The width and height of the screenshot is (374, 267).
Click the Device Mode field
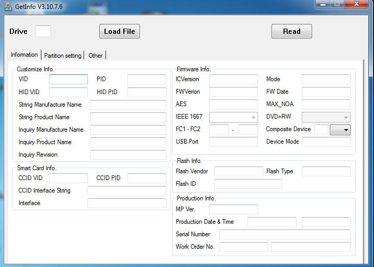point(326,142)
